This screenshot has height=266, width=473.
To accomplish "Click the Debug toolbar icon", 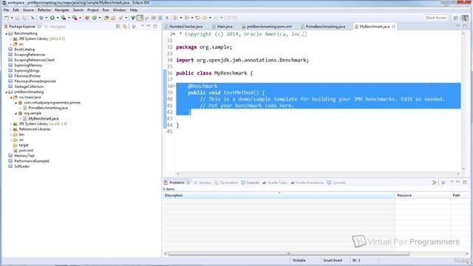I will pos(41,18).
